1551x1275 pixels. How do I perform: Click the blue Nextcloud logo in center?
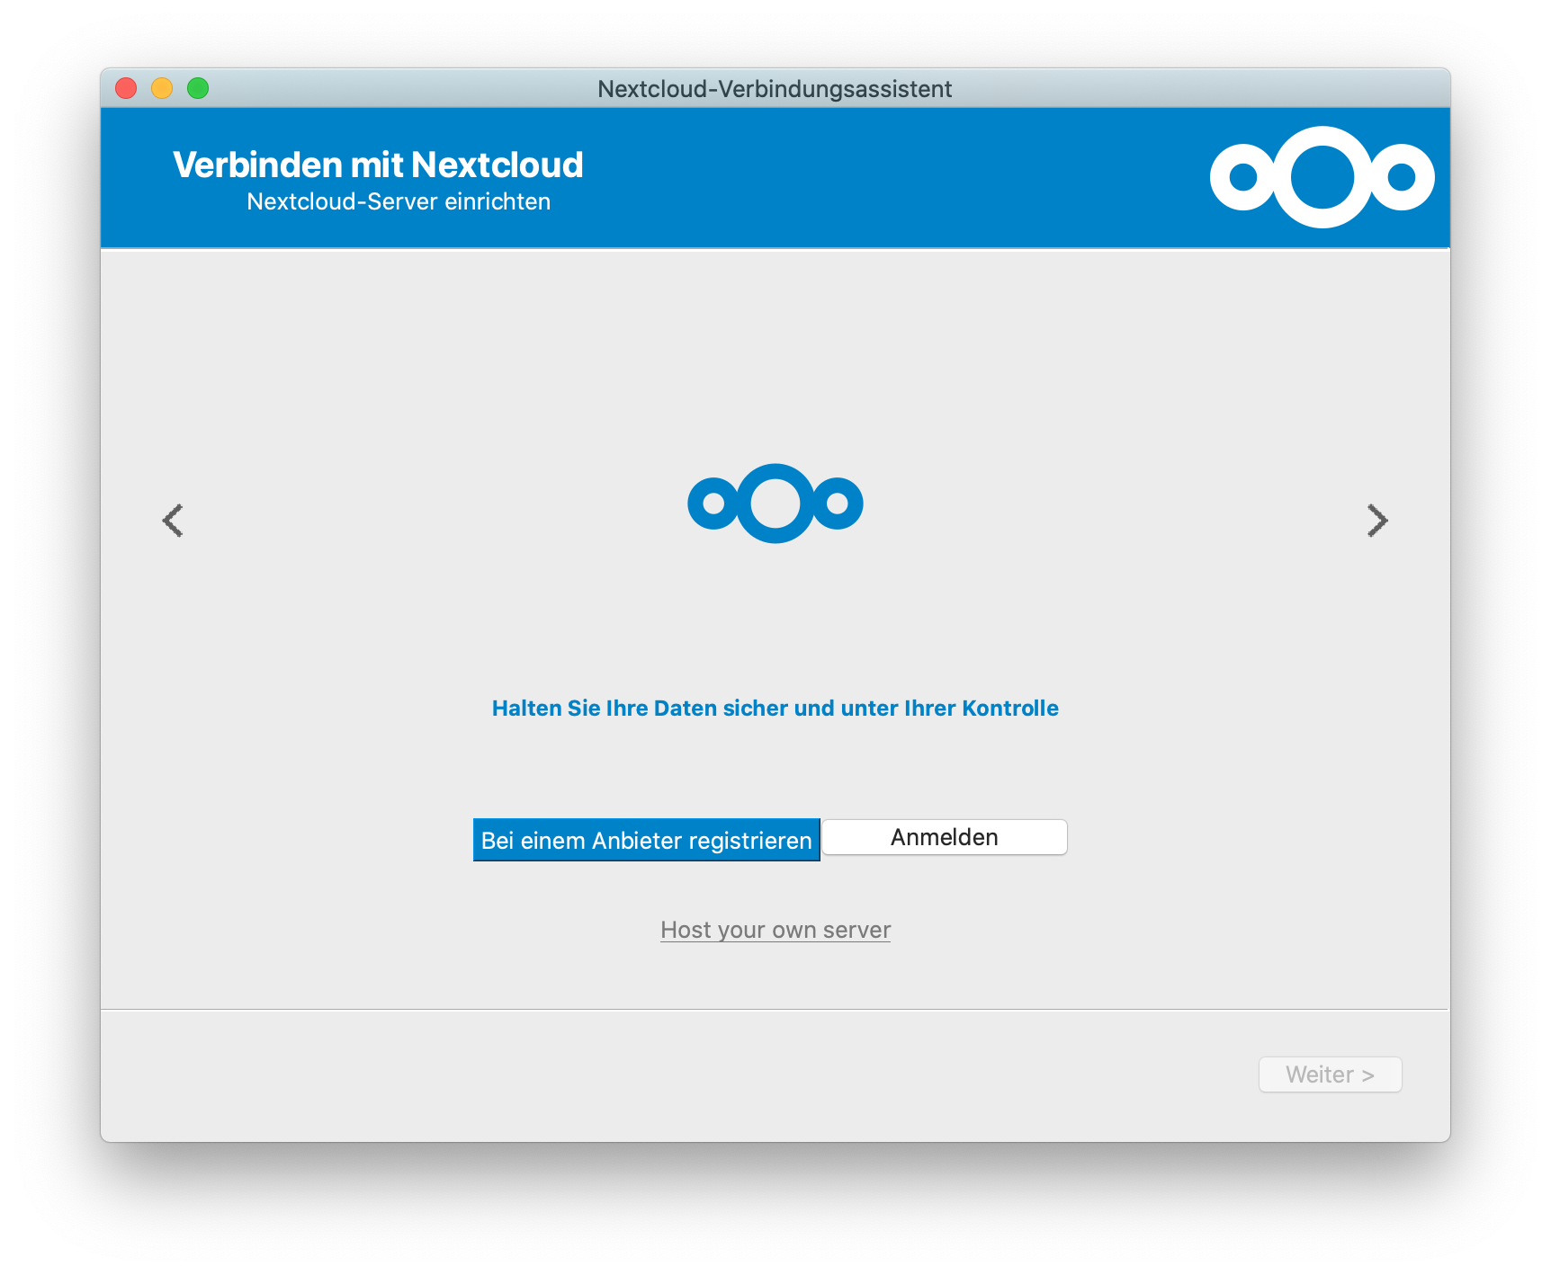pos(775,504)
